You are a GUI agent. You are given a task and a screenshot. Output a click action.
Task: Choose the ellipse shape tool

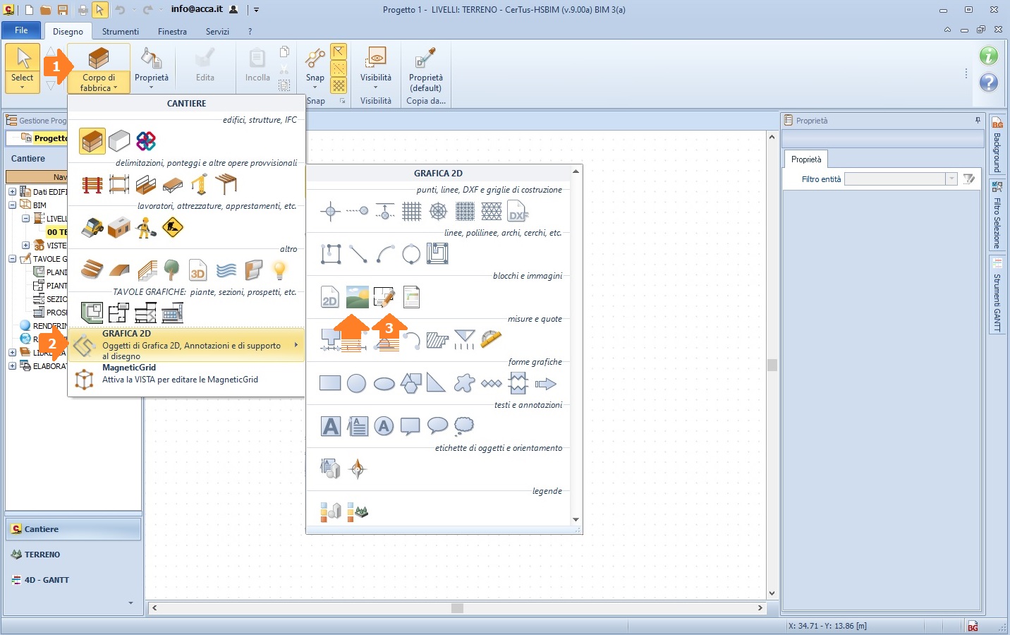[384, 383]
